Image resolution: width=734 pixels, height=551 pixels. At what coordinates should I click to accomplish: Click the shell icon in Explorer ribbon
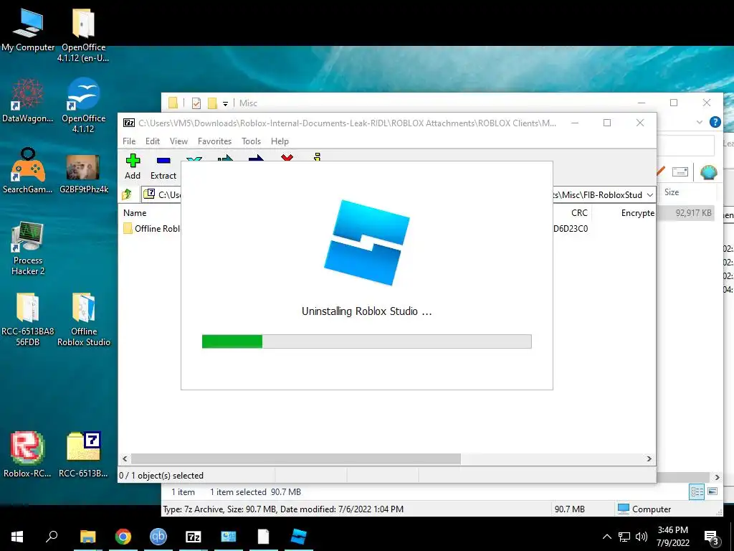(708, 172)
